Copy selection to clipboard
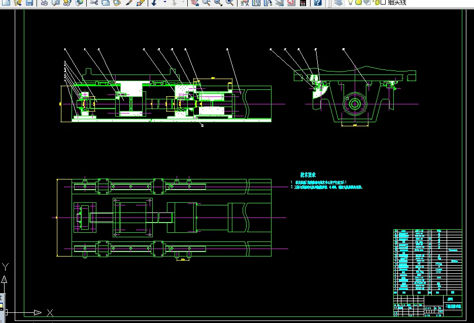 point(106,3)
